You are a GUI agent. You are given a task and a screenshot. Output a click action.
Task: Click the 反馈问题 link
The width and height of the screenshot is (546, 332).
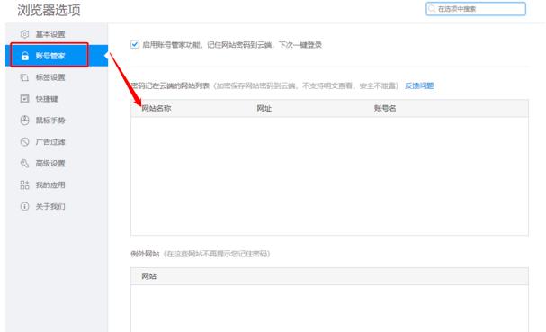point(419,85)
